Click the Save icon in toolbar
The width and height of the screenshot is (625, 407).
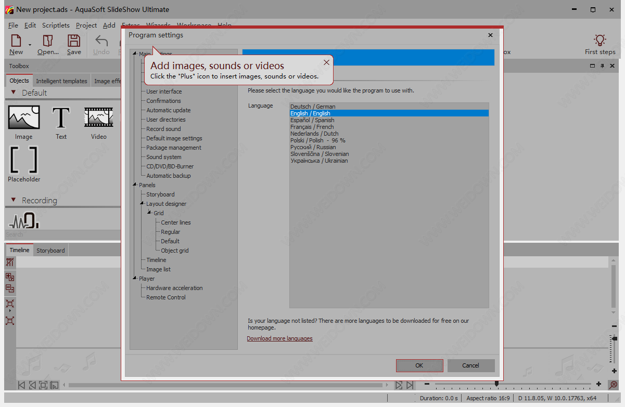click(74, 41)
